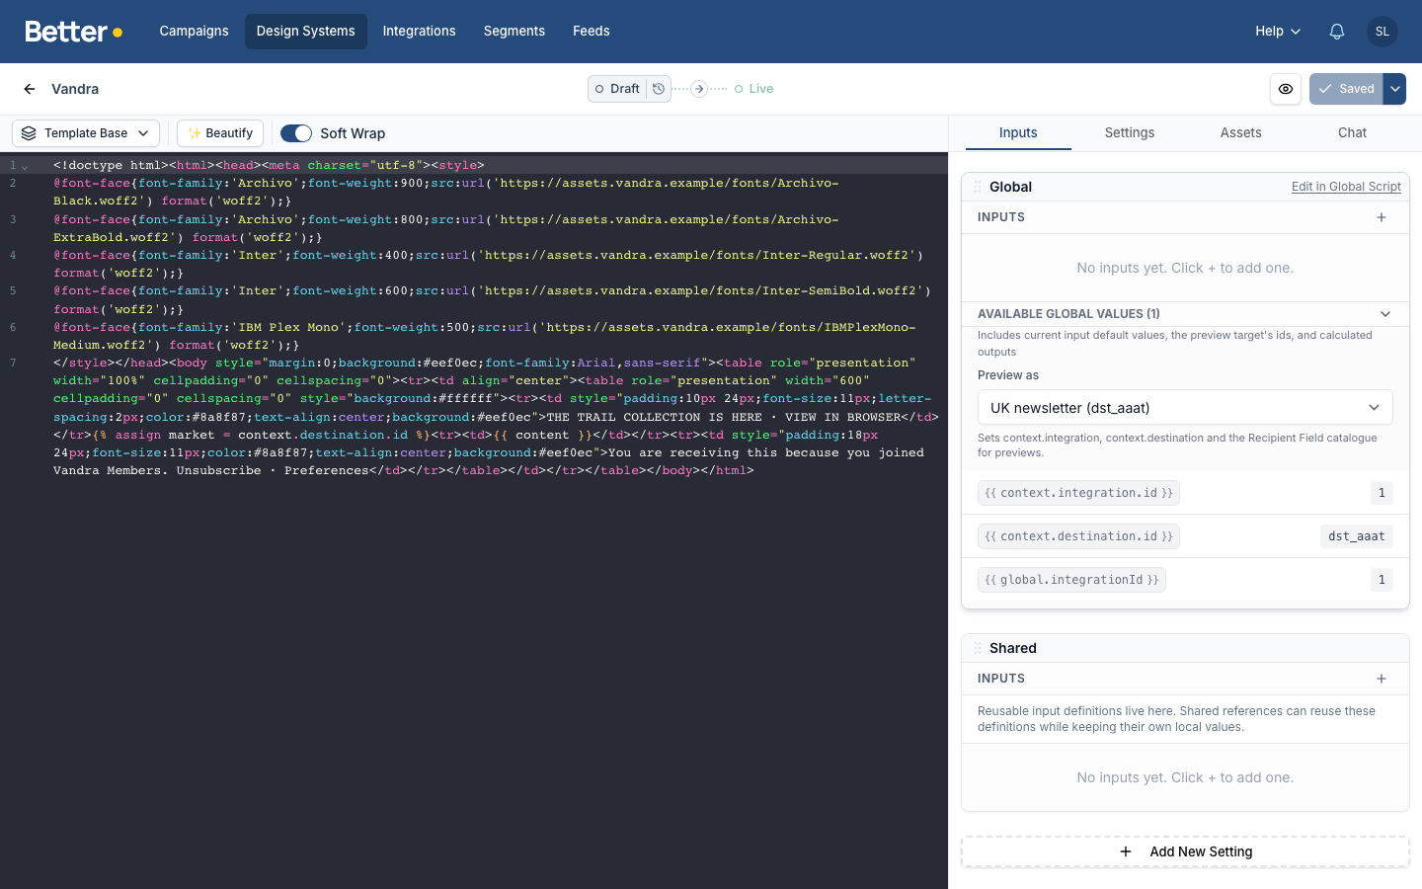The height and width of the screenshot is (889, 1422).
Task: Open the Preview as UK newsletter dropdown
Action: click(1185, 408)
